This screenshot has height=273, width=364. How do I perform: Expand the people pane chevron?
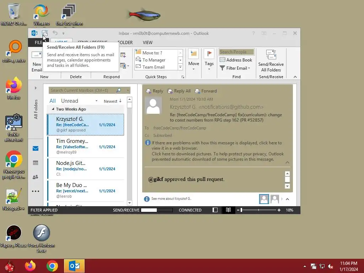click(x=287, y=199)
